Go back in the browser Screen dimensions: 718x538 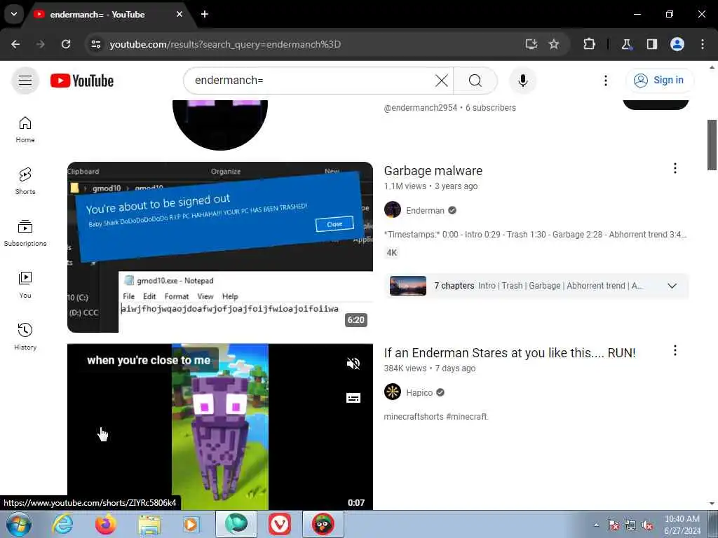15,44
